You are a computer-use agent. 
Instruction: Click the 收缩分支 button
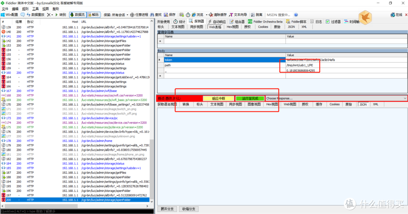coord(189,209)
